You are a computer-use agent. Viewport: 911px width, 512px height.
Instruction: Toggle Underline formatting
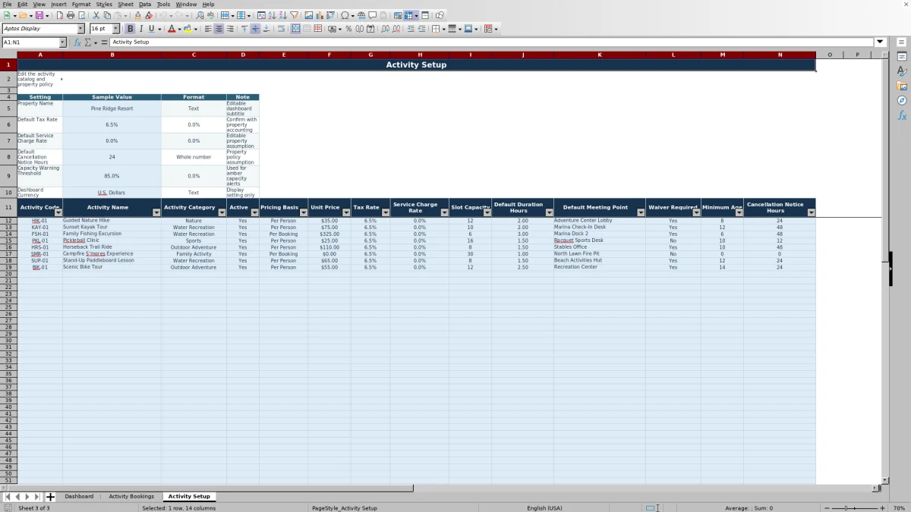click(x=151, y=29)
